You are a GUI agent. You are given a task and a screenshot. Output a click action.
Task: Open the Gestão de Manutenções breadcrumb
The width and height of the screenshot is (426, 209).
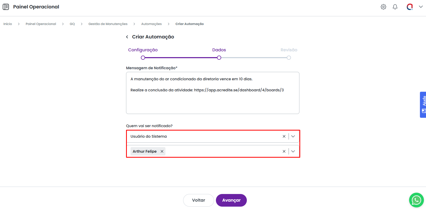coord(108,24)
